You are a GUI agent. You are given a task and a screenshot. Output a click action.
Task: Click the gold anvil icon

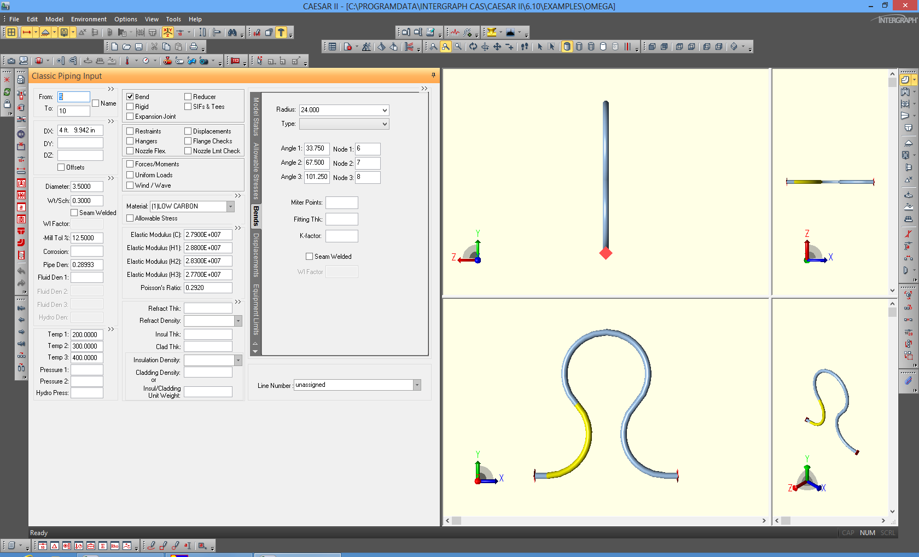492,32
